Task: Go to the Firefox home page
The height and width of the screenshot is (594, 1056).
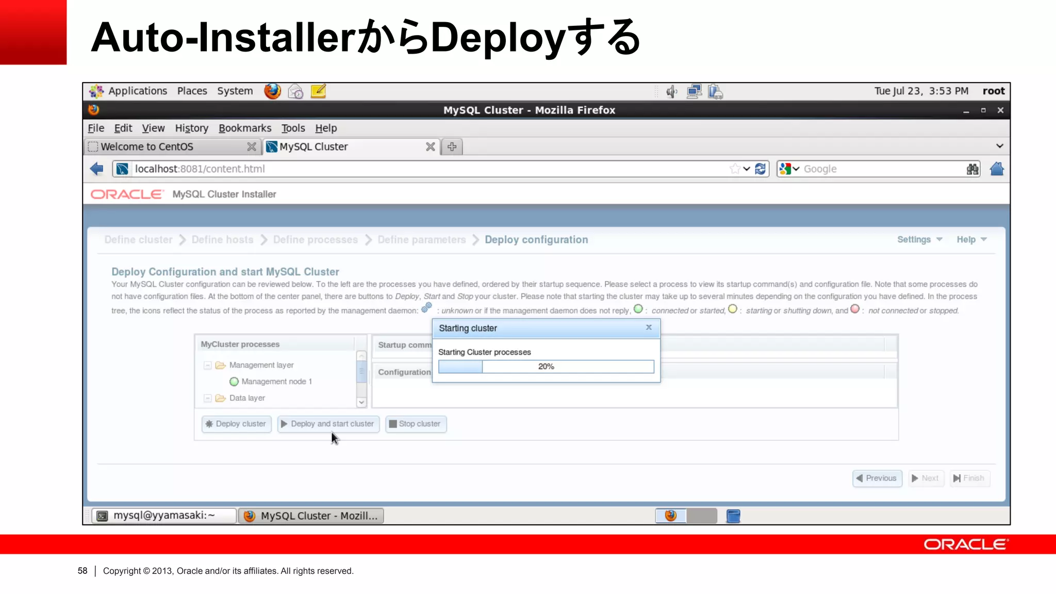Action: tap(997, 169)
